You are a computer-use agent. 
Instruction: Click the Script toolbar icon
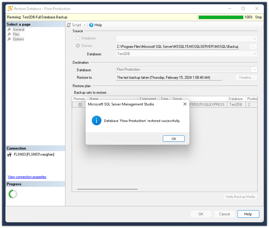click(x=69, y=25)
